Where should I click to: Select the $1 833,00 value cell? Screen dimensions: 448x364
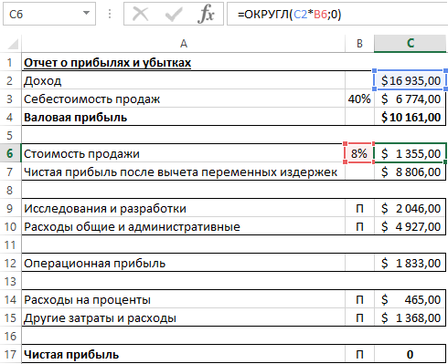point(411,263)
